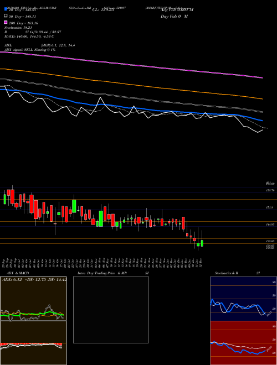Open the blue Stochastics mini chart
The image size is (277, 365).
243,299
